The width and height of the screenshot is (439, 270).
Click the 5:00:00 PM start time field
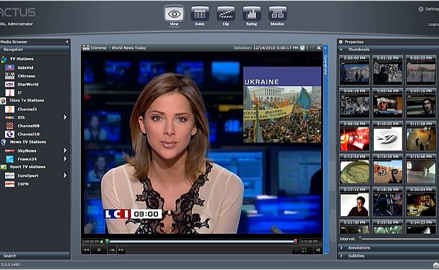pos(93,241)
